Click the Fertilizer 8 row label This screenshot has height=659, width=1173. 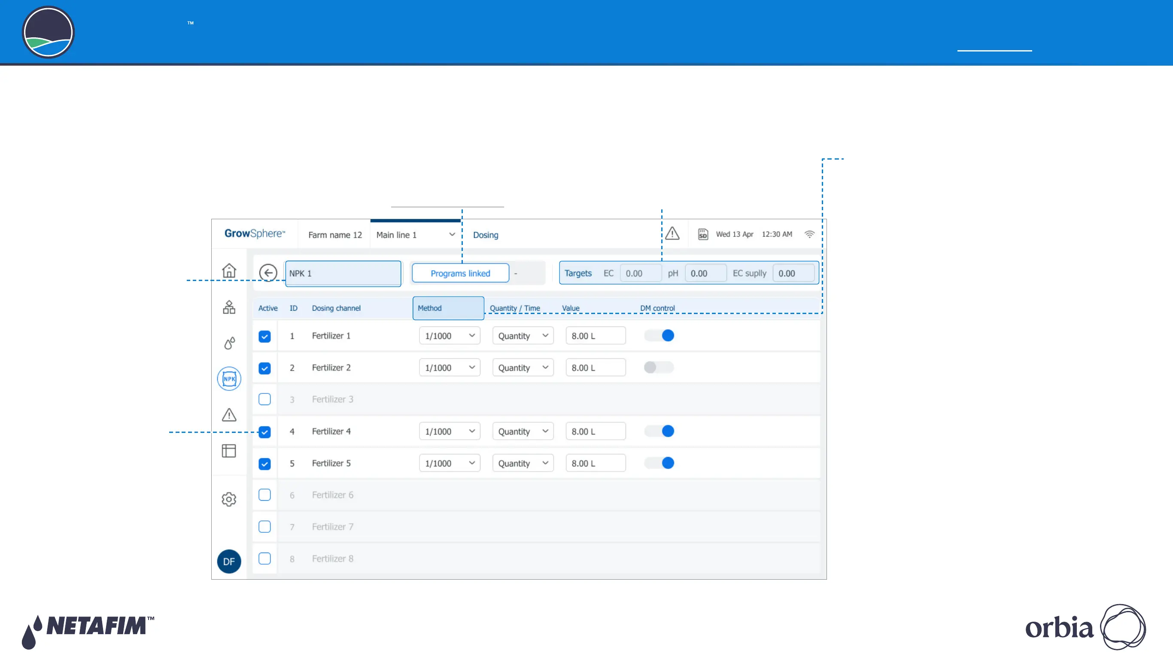point(332,559)
